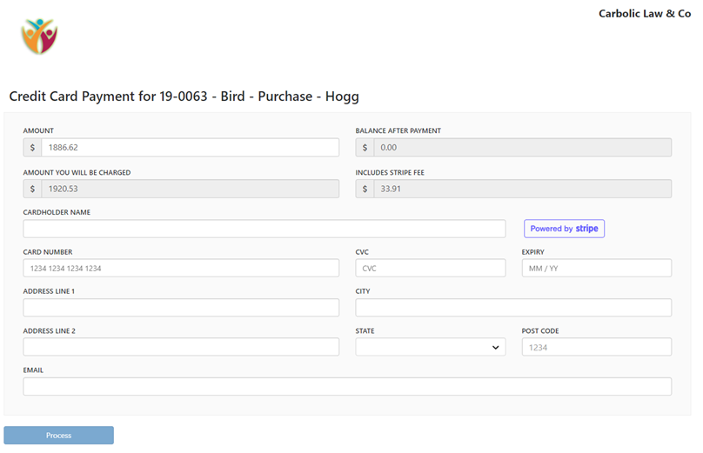Click the Powered by Stripe badge
Screen dimensions: 703x453
point(564,229)
